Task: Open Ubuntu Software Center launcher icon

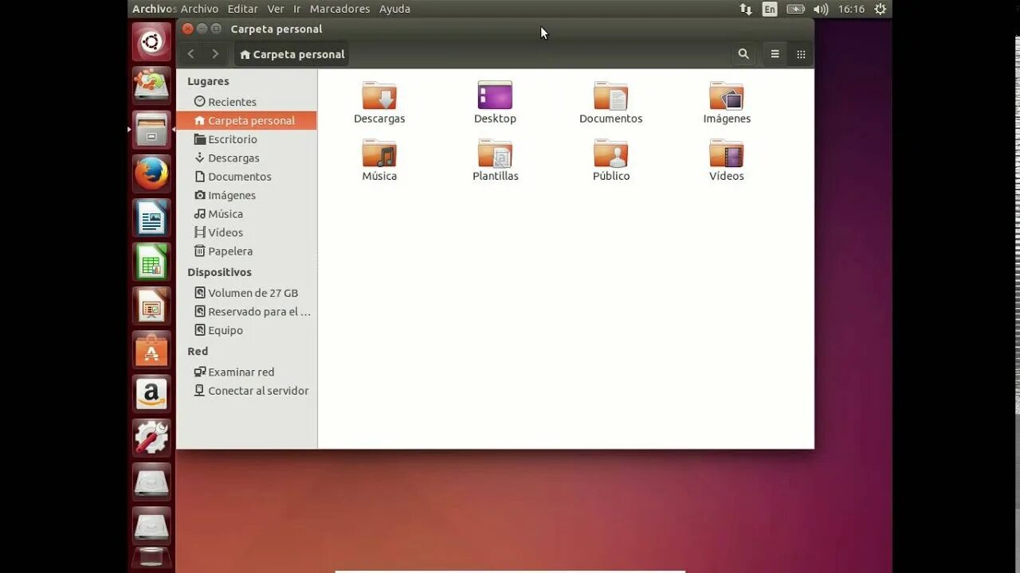Action: (151, 350)
